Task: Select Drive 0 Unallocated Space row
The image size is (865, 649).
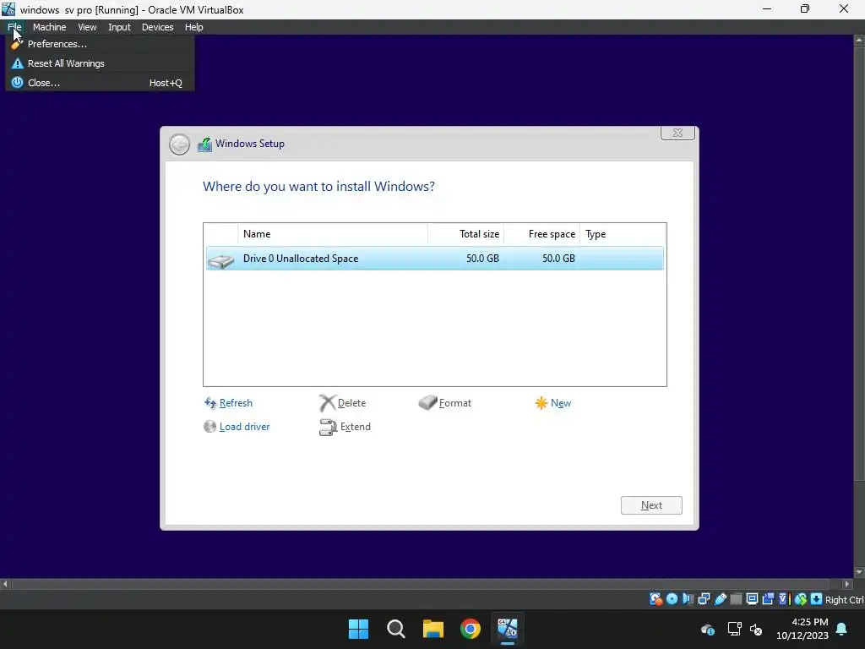Action: click(435, 259)
